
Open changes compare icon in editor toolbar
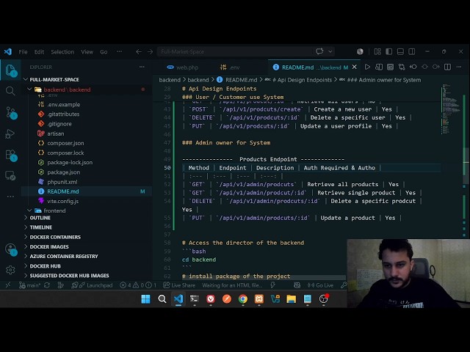pyautogui.click(x=402, y=67)
